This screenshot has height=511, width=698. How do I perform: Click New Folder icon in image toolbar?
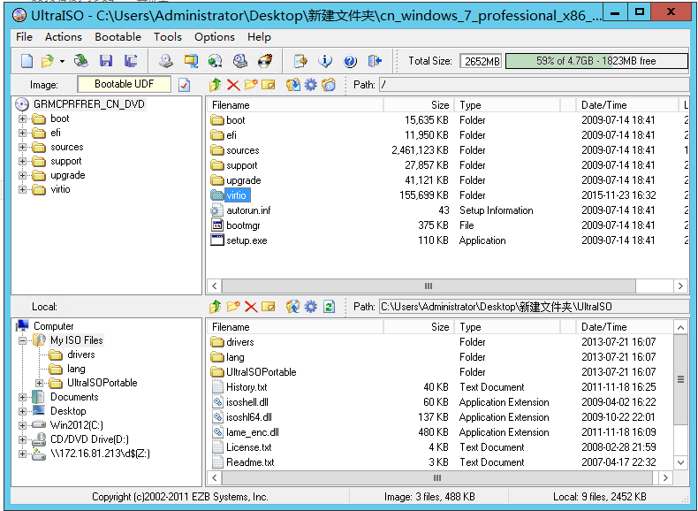[251, 84]
